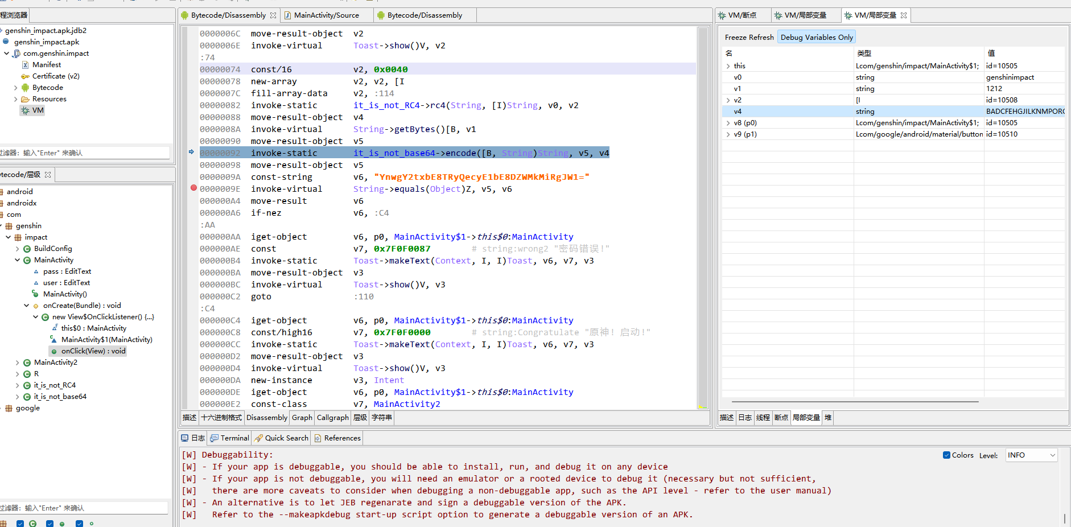Click the VM/断点 tab bug icon
The image size is (1071, 527).
click(722, 15)
